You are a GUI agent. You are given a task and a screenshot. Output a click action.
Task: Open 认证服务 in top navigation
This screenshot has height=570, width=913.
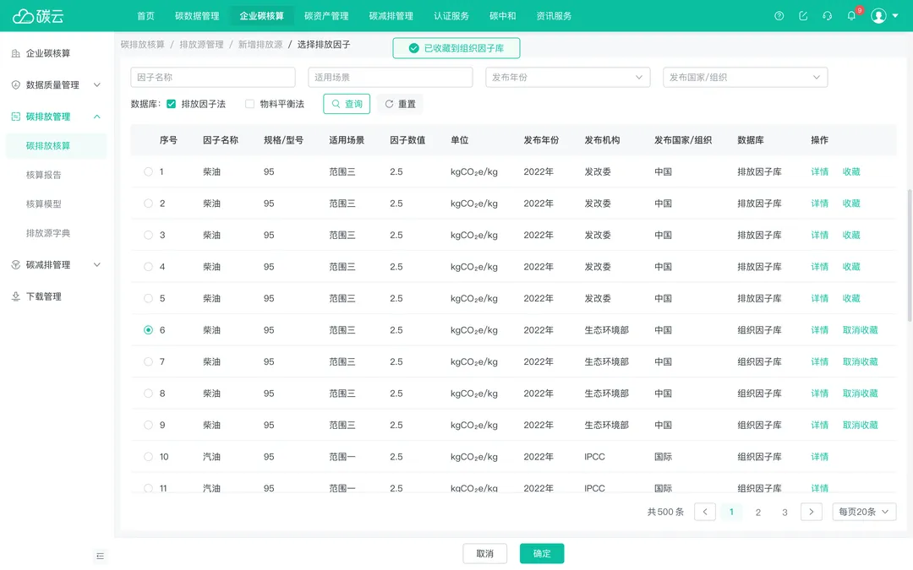click(x=451, y=16)
